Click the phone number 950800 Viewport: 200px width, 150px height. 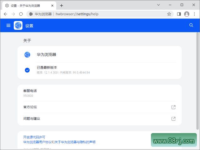tap(28, 96)
